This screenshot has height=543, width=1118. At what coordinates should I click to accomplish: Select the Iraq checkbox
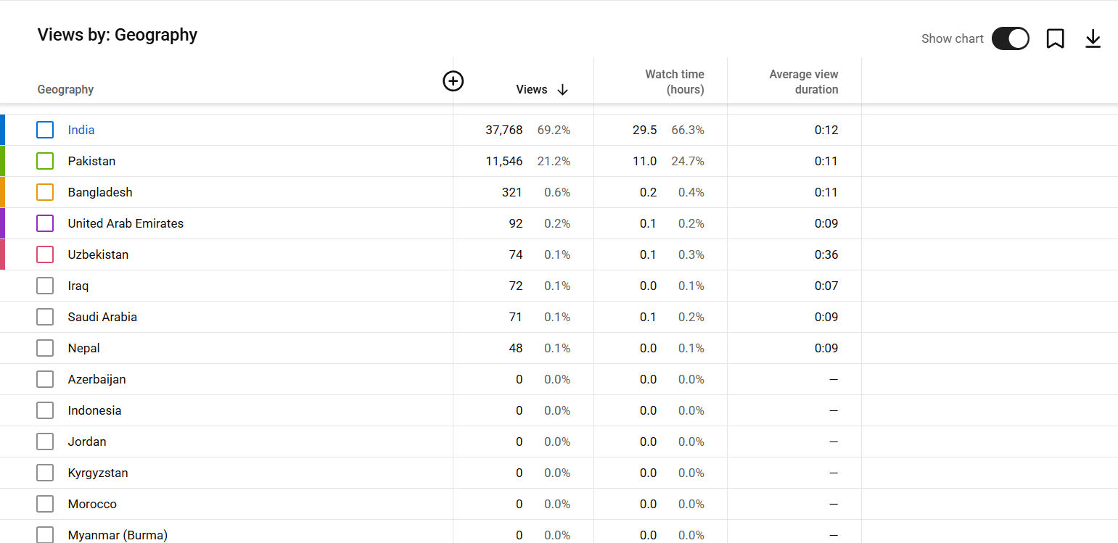[x=45, y=286]
